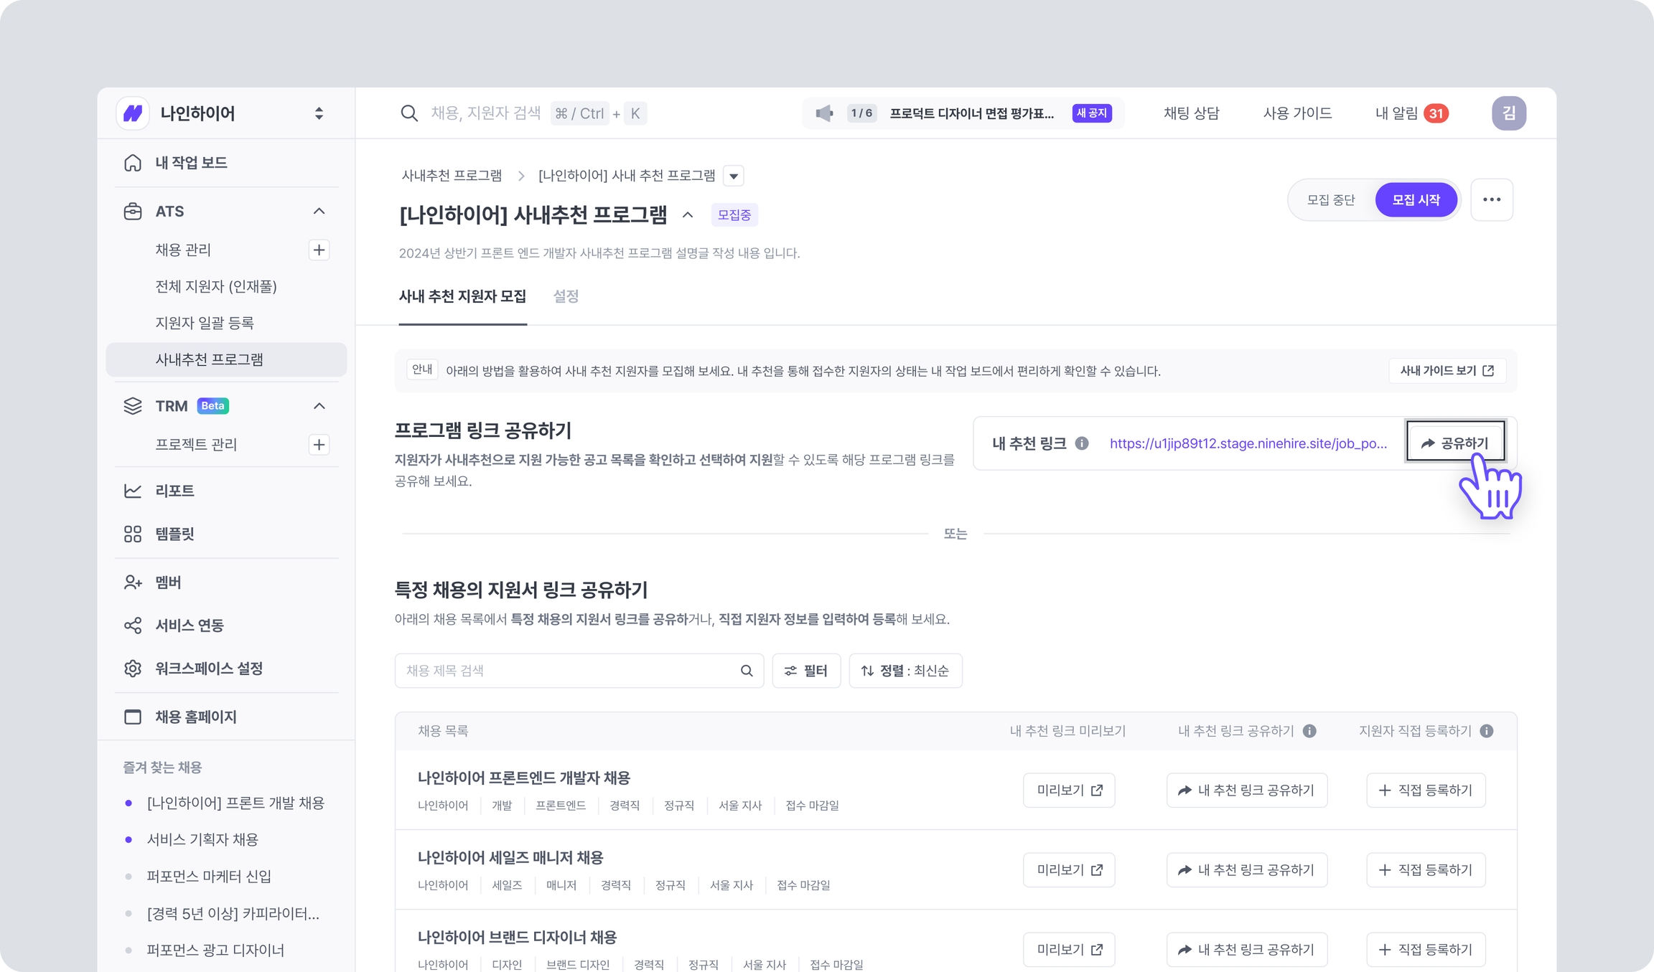Open 채용 홈페이지 window icon
Screen dimensions: 1654x972
pos(133,717)
